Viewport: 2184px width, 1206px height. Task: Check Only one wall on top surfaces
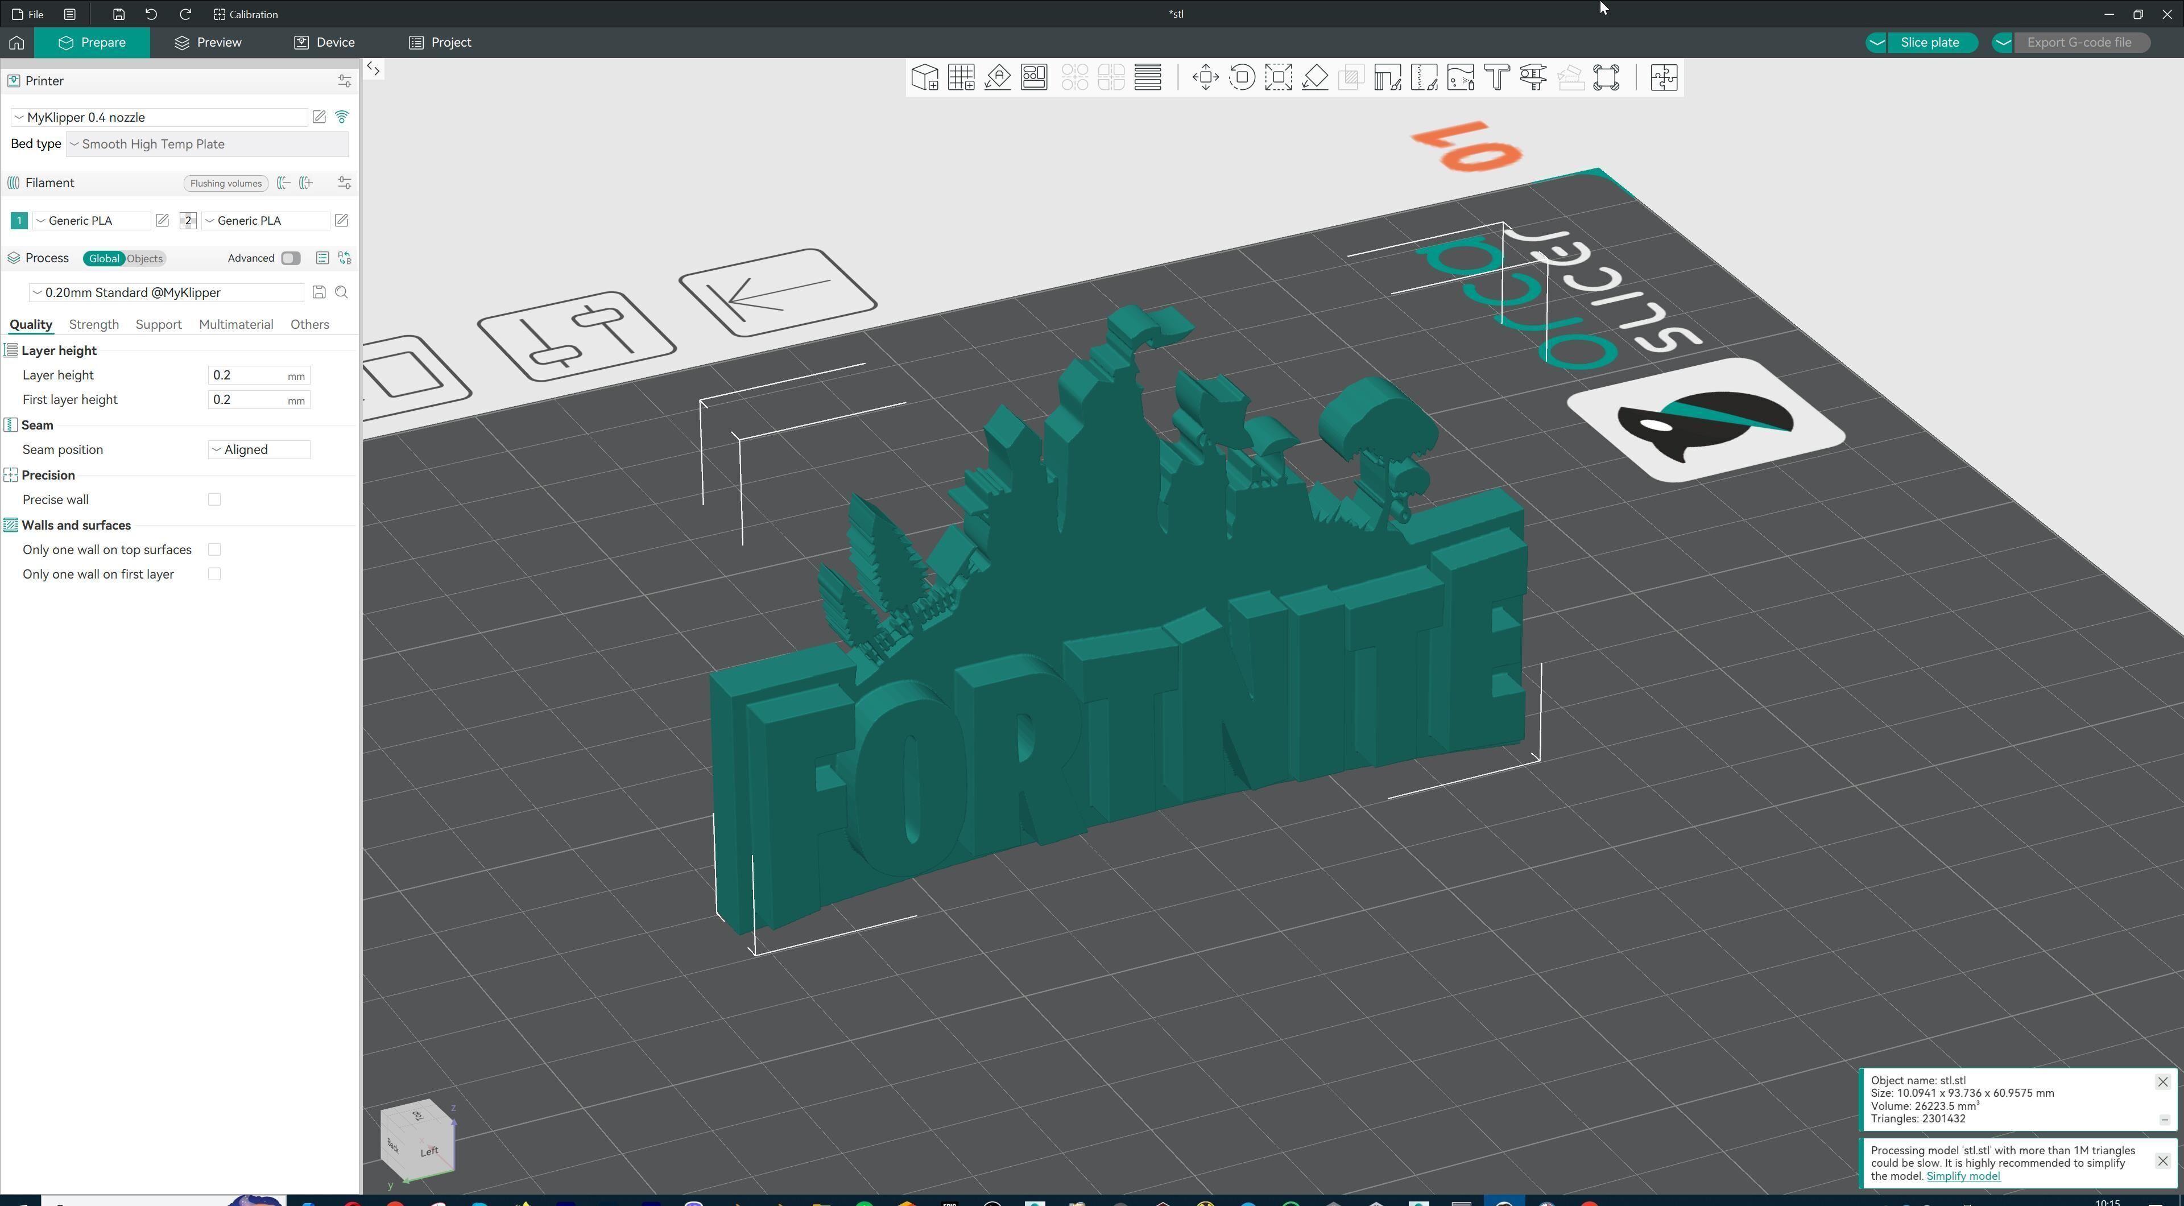(214, 550)
